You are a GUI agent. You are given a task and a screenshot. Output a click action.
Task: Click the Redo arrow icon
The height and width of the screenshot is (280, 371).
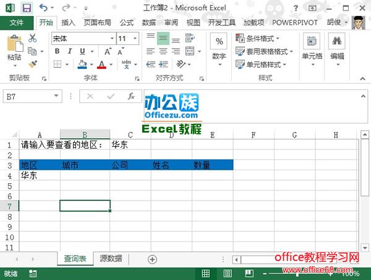(66, 8)
